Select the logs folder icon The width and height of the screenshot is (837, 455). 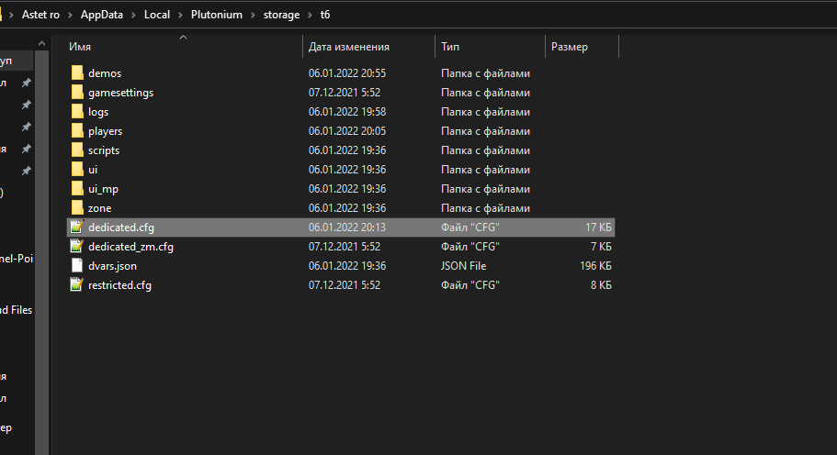click(77, 112)
